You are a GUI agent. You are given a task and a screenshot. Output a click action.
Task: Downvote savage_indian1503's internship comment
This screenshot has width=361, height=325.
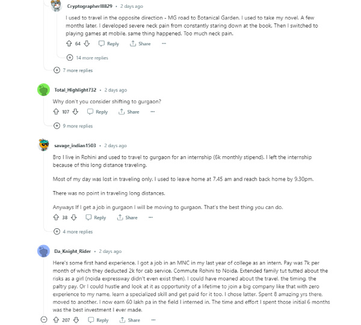[x=73, y=217]
